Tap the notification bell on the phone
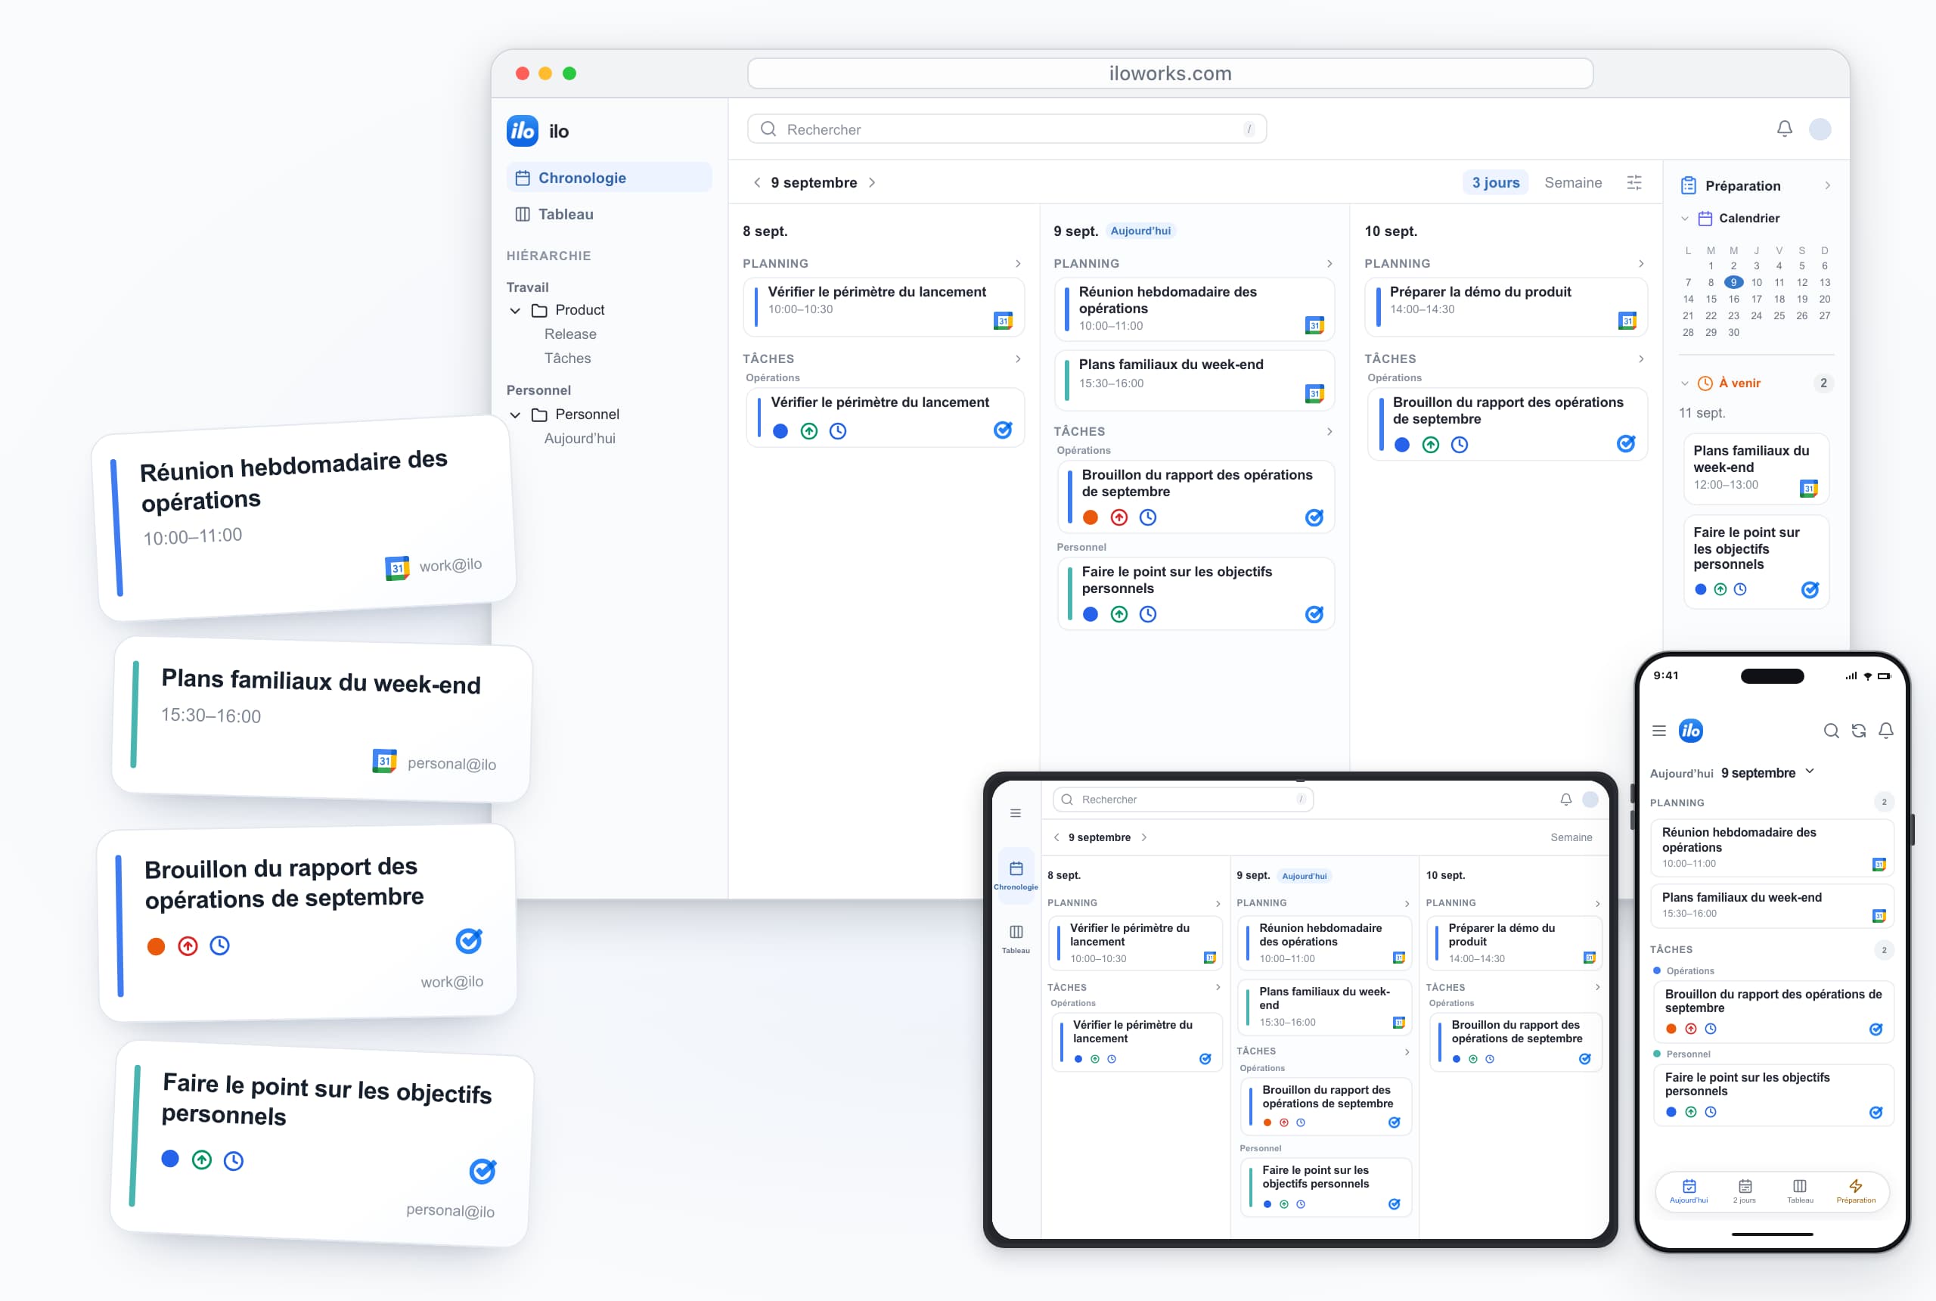Viewport: 1936px width, 1301px height. [x=1886, y=730]
